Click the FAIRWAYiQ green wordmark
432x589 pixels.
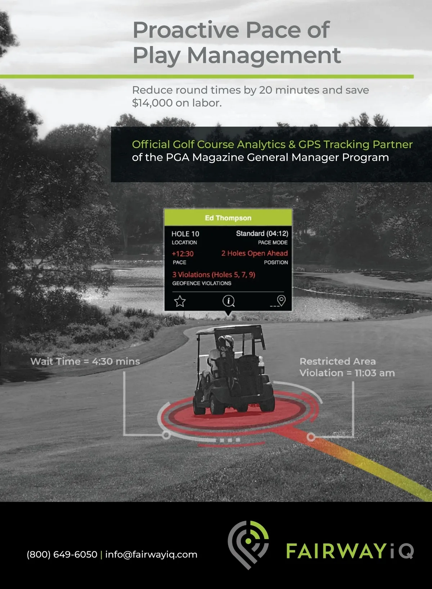tap(350, 551)
